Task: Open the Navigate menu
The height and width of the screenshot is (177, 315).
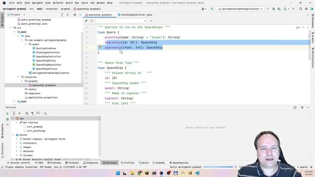Action: click(x=37, y=3)
